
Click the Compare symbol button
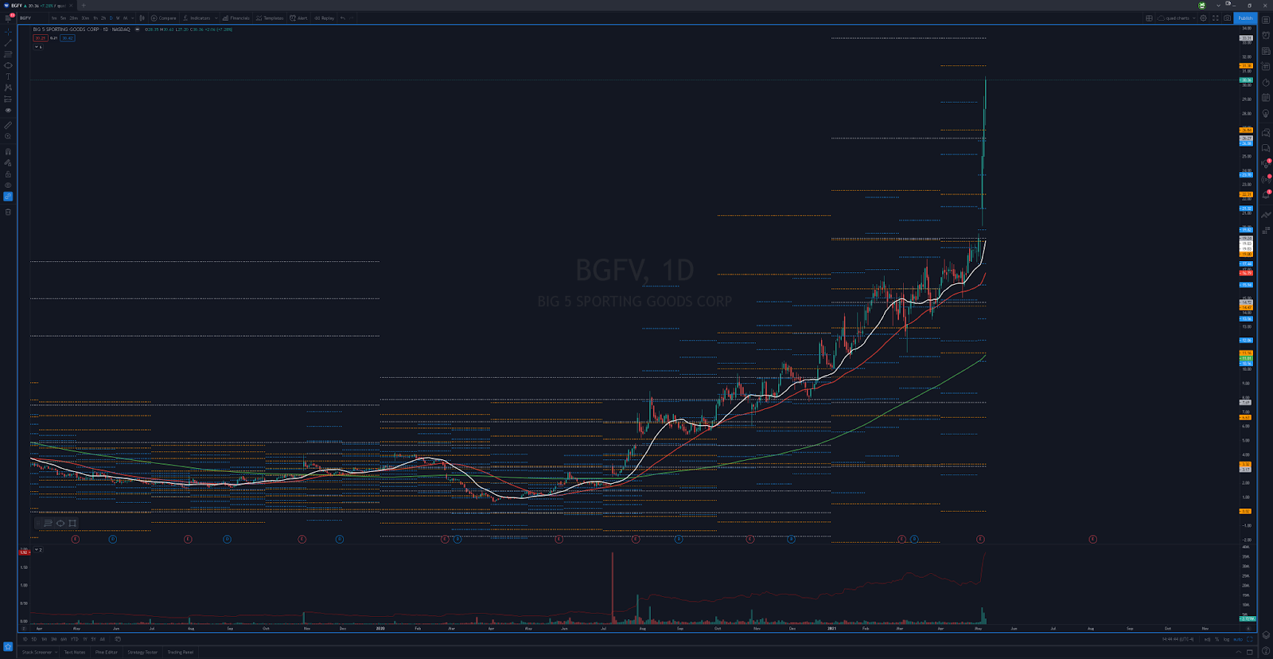164,18
